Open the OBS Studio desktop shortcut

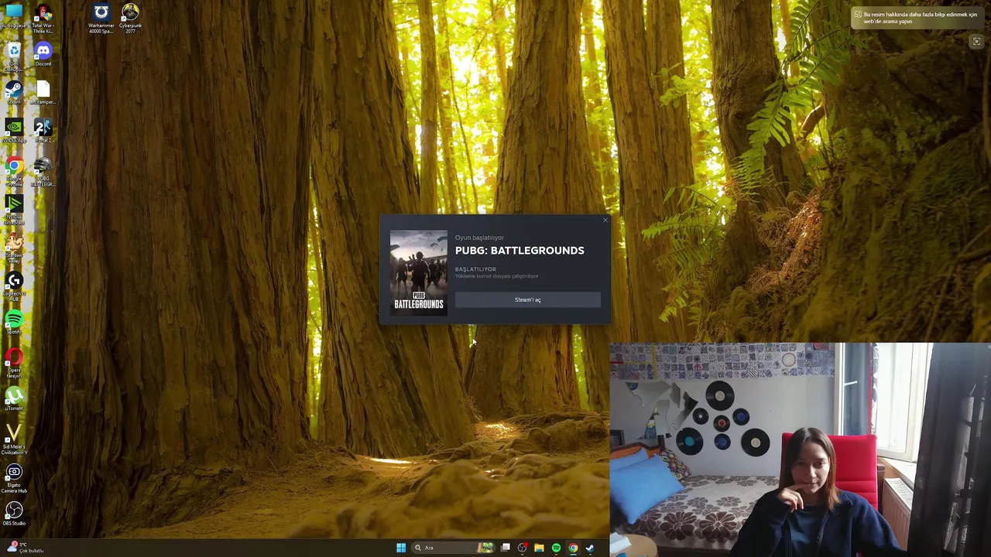pos(14,514)
